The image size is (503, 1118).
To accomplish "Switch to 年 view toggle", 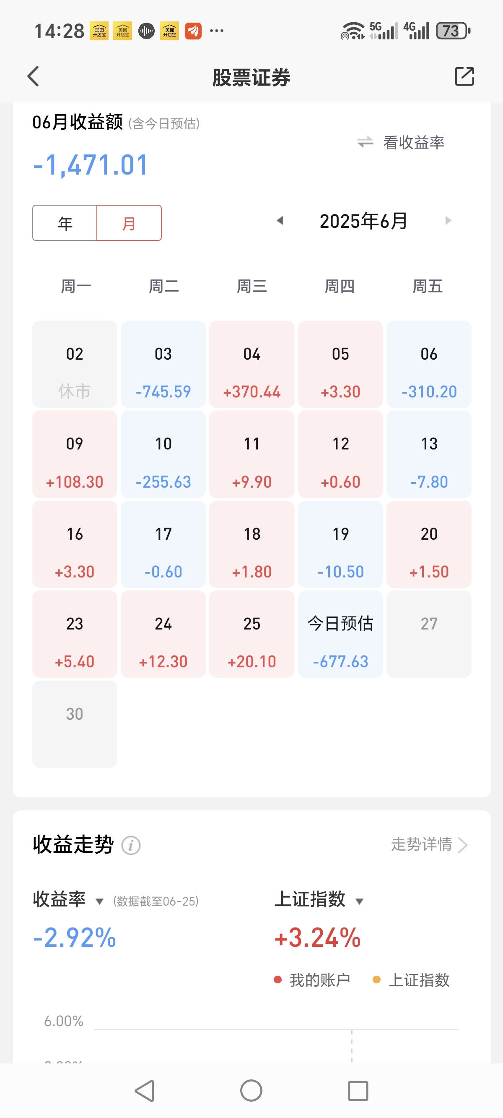I will pos(65,223).
